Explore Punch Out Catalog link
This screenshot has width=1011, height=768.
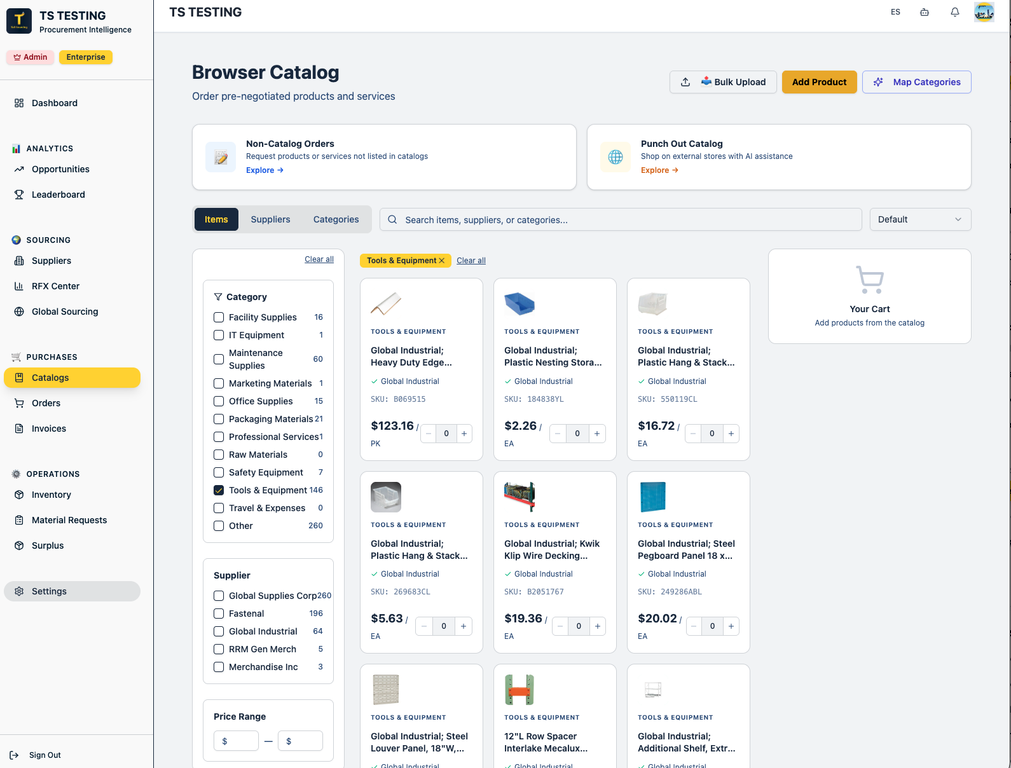click(659, 170)
